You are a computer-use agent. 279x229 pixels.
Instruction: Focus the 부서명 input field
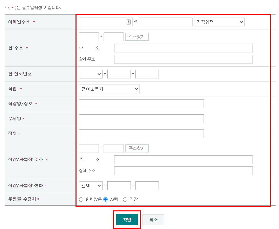click(x=141, y=119)
